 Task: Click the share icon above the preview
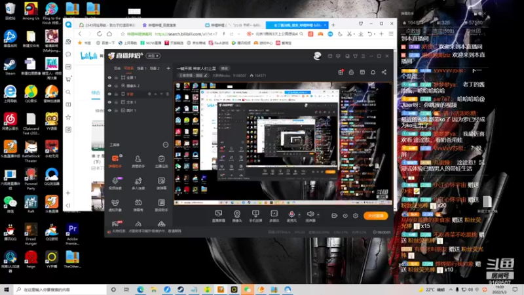click(384, 72)
